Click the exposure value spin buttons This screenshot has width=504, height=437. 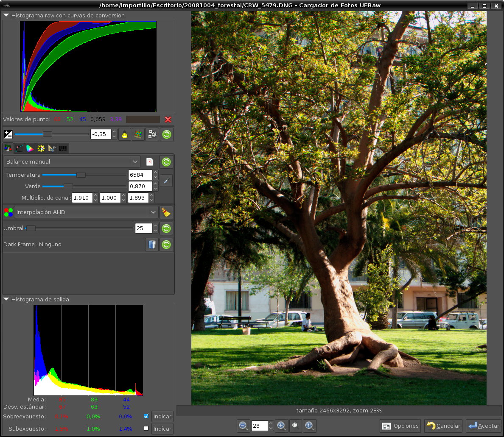pyautogui.click(x=115, y=134)
